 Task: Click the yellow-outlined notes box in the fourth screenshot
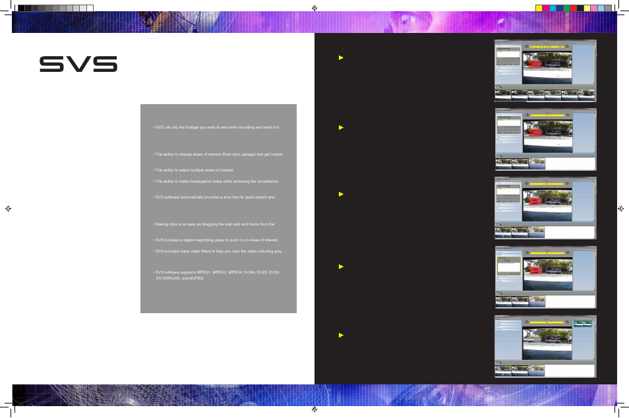click(509, 266)
